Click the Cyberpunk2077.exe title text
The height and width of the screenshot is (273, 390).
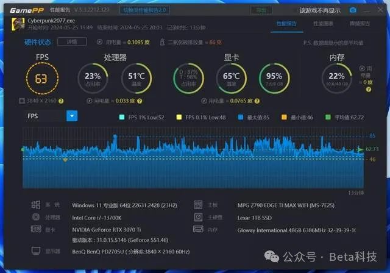pos(51,21)
